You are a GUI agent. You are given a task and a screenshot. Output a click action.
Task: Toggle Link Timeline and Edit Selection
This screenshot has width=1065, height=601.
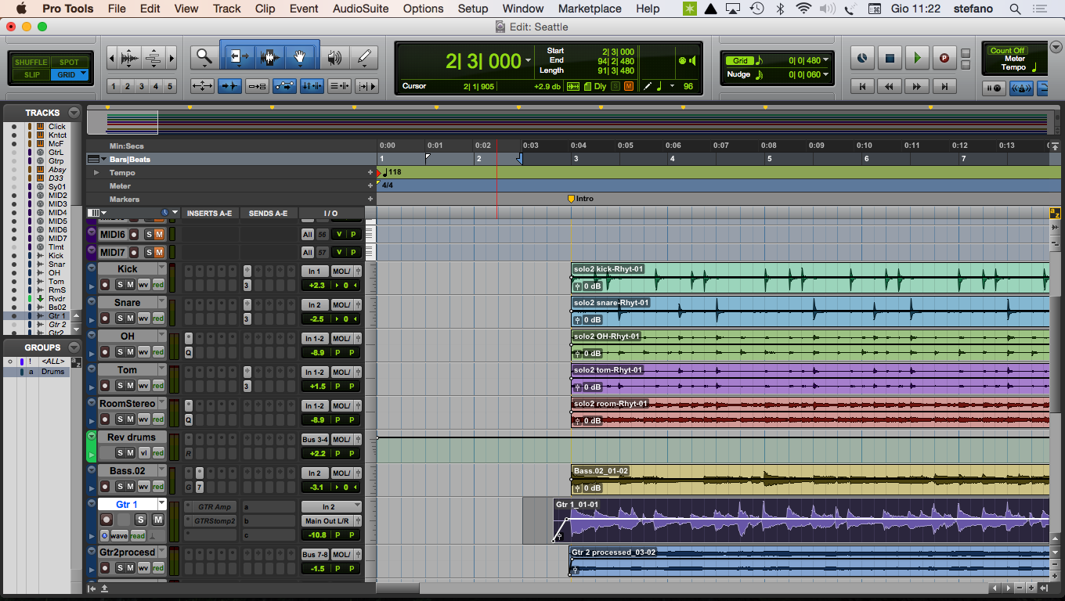pyautogui.click(x=312, y=86)
